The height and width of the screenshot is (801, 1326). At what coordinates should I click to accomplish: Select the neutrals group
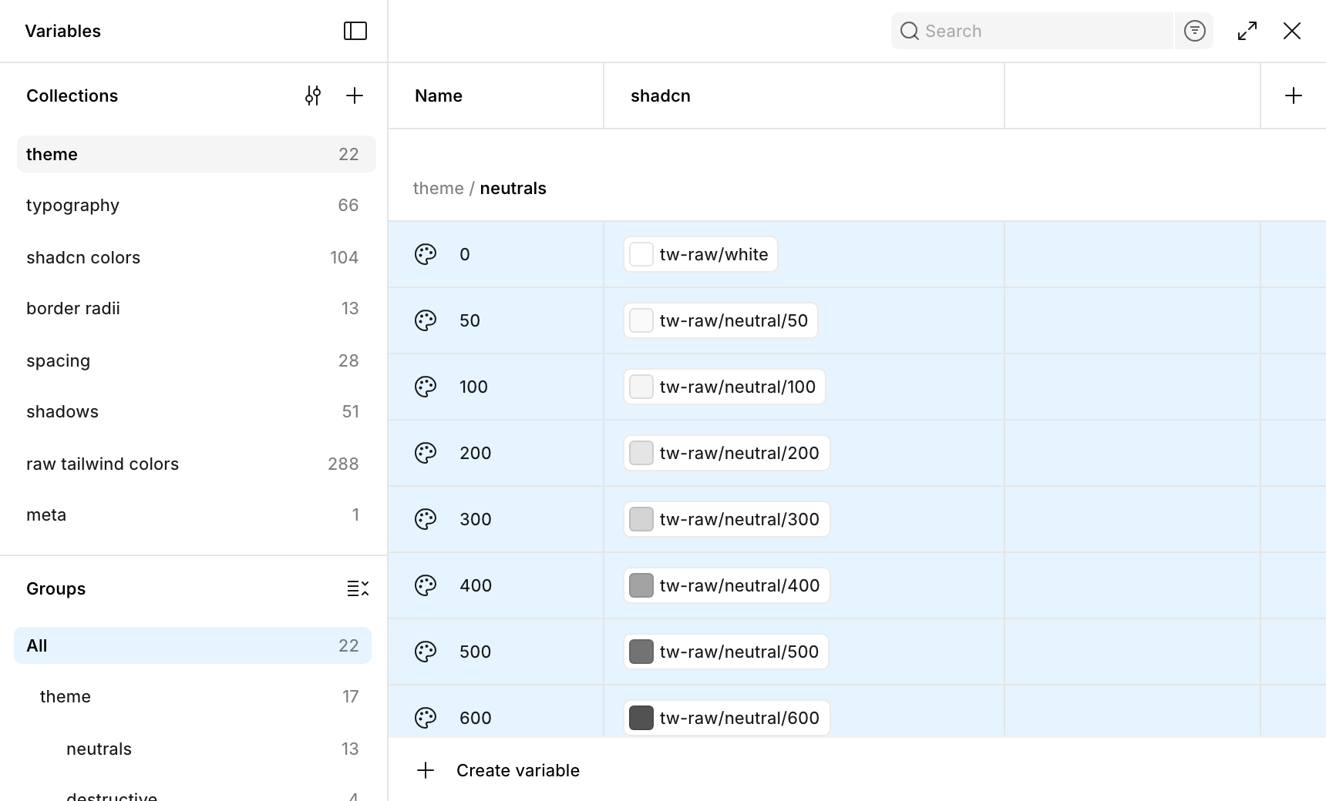tap(193, 749)
